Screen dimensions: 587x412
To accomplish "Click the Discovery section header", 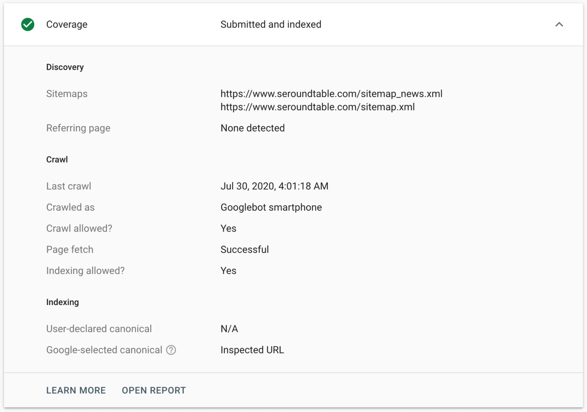I will point(65,67).
